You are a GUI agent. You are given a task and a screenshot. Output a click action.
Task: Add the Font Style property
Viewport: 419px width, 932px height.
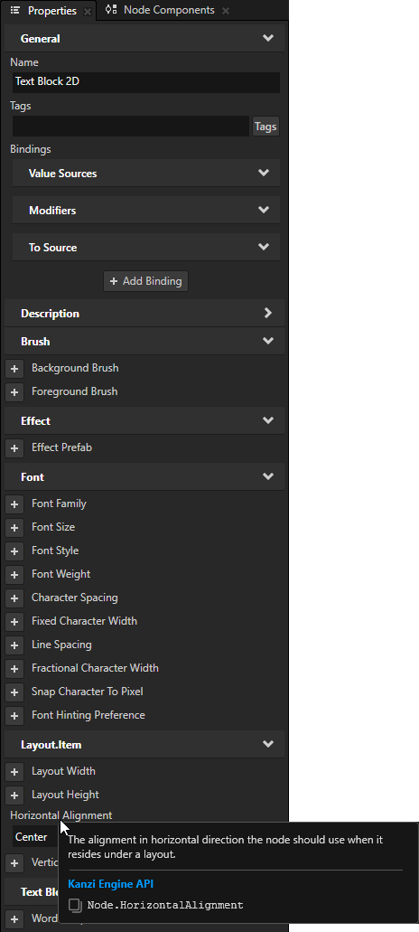coord(14,551)
